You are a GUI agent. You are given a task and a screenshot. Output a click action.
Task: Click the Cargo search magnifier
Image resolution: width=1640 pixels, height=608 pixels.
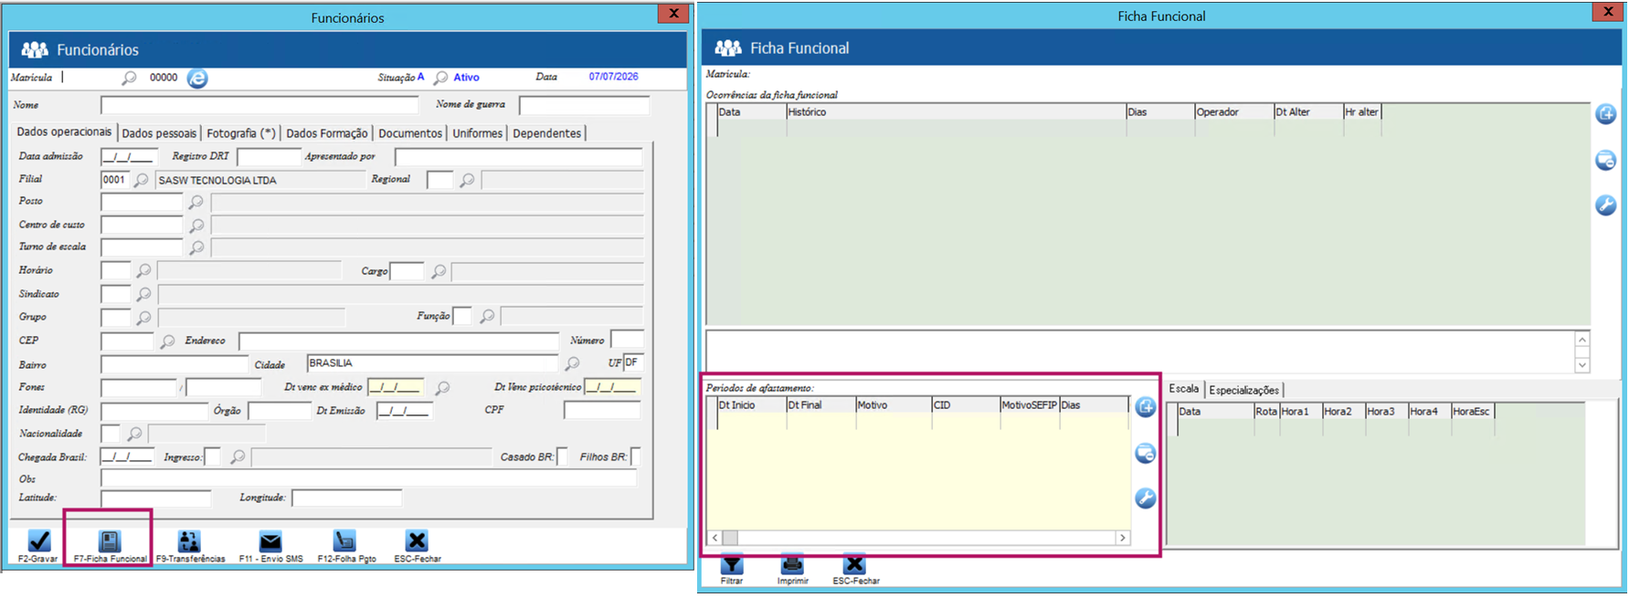(x=439, y=271)
